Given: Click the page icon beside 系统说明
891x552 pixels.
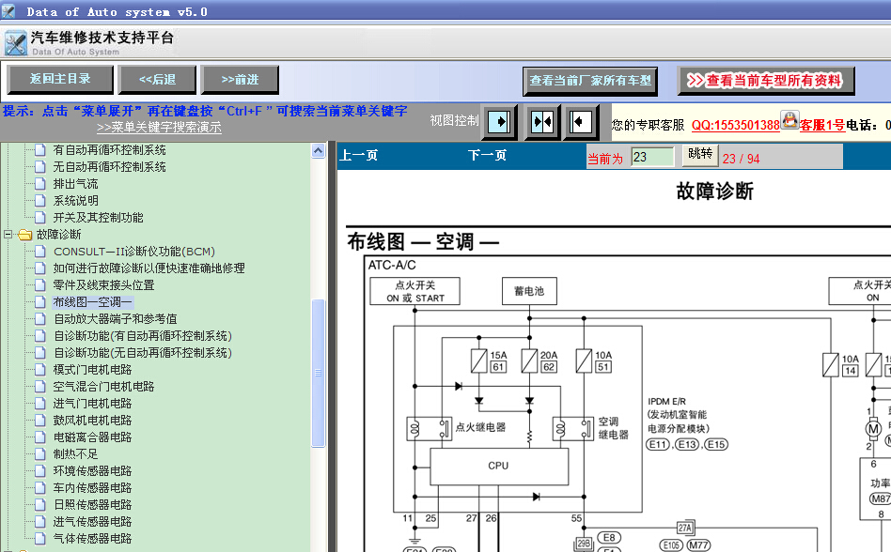Looking at the screenshot, I should pos(40,200).
